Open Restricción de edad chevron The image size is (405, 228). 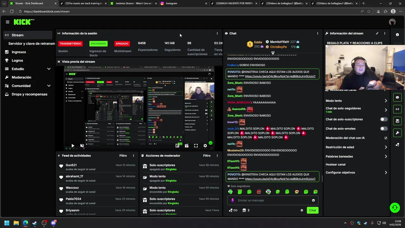386,147
